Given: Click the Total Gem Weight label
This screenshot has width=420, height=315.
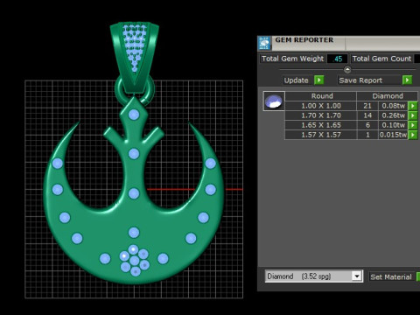Looking at the screenshot, I should 292,59.
